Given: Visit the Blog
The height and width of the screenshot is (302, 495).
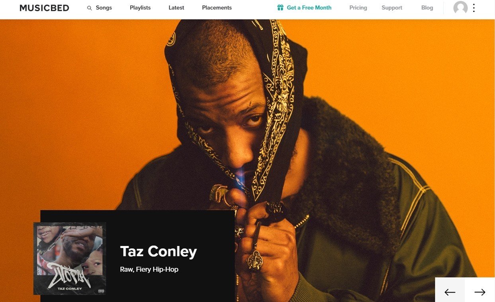Looking at the screenshot, I should tap(427, 8).
